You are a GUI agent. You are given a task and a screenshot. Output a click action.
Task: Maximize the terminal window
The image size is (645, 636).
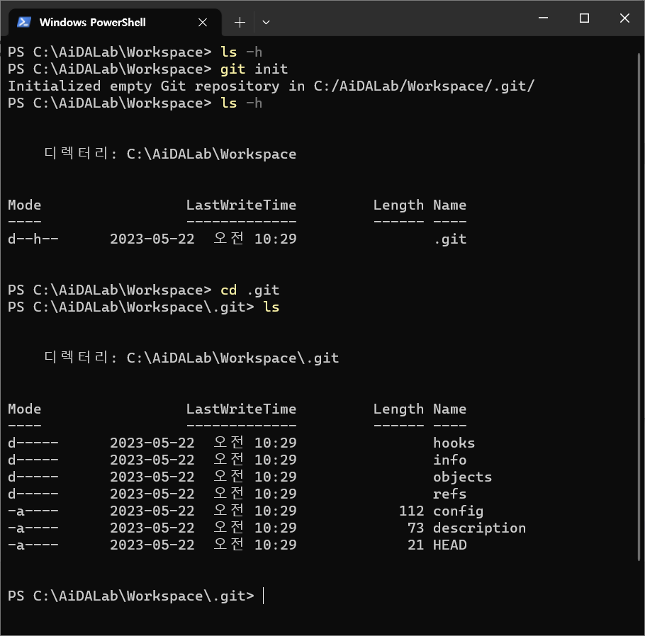[x=584, y=18]
